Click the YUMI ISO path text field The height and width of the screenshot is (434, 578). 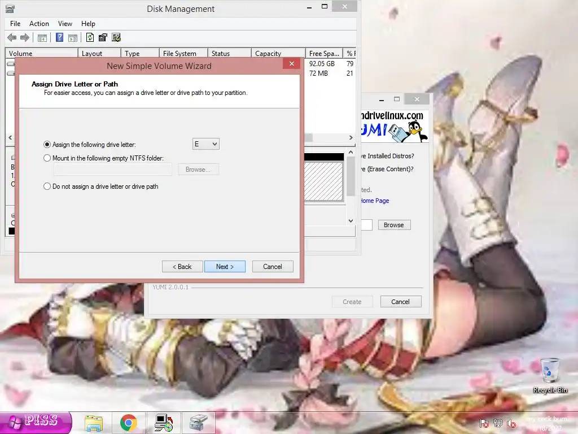pos(366,225)
